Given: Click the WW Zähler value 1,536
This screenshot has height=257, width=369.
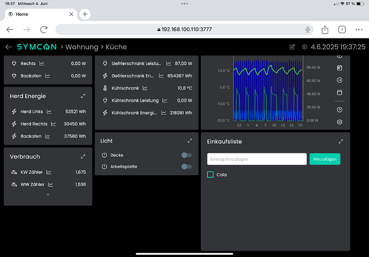Looking at the screenshot, I should pos(80,184).
